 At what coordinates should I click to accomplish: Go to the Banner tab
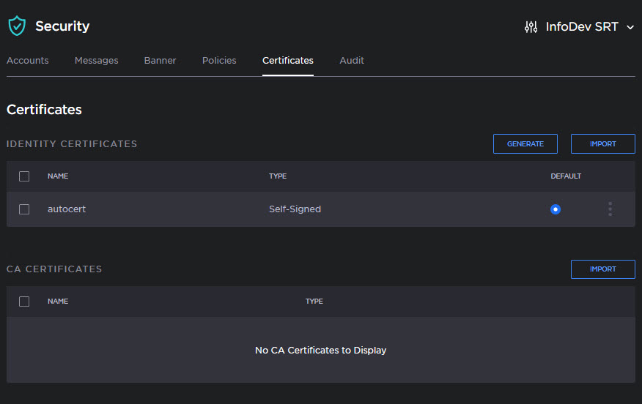pos(160,61)
